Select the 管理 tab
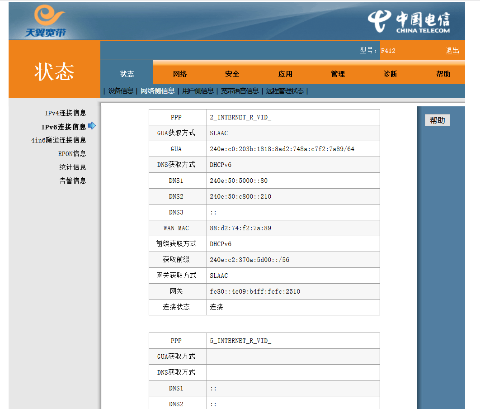The width and height of the screenshot is (480, 409). point(338,74)
